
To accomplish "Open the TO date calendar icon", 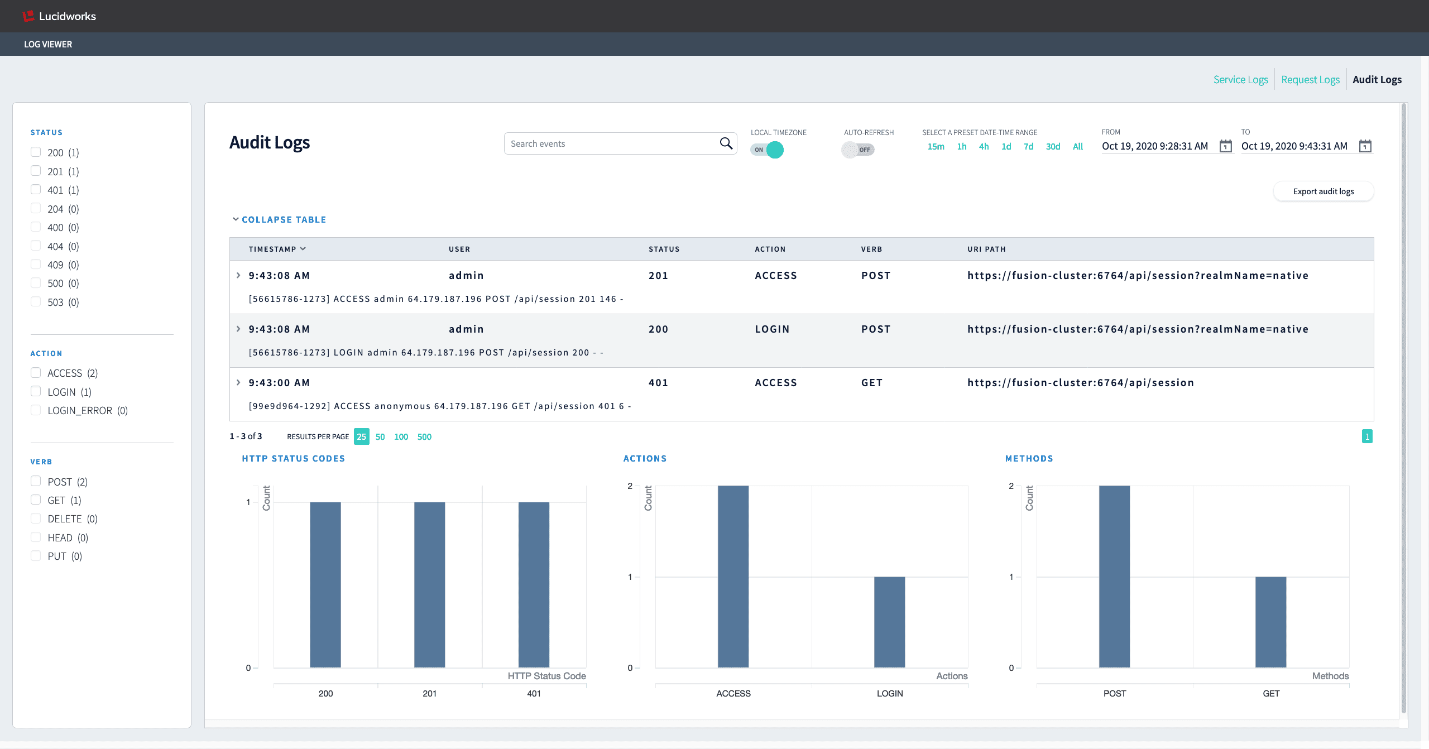I will [x=1365, y=146].
